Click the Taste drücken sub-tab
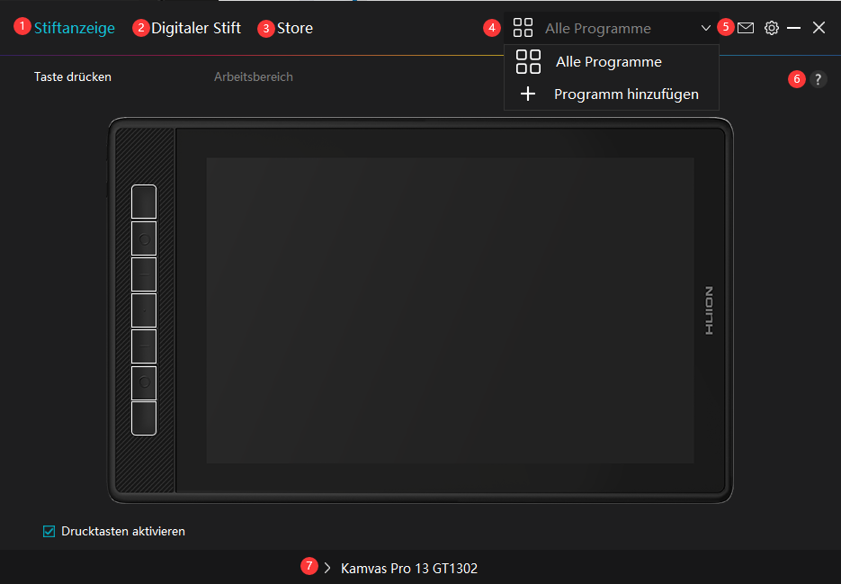 73,77
